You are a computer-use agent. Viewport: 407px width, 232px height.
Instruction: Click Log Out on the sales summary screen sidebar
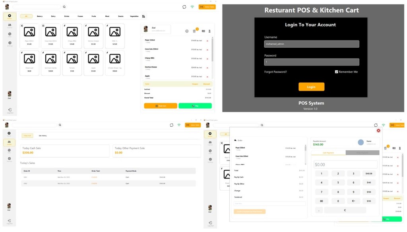pos(10,222)
